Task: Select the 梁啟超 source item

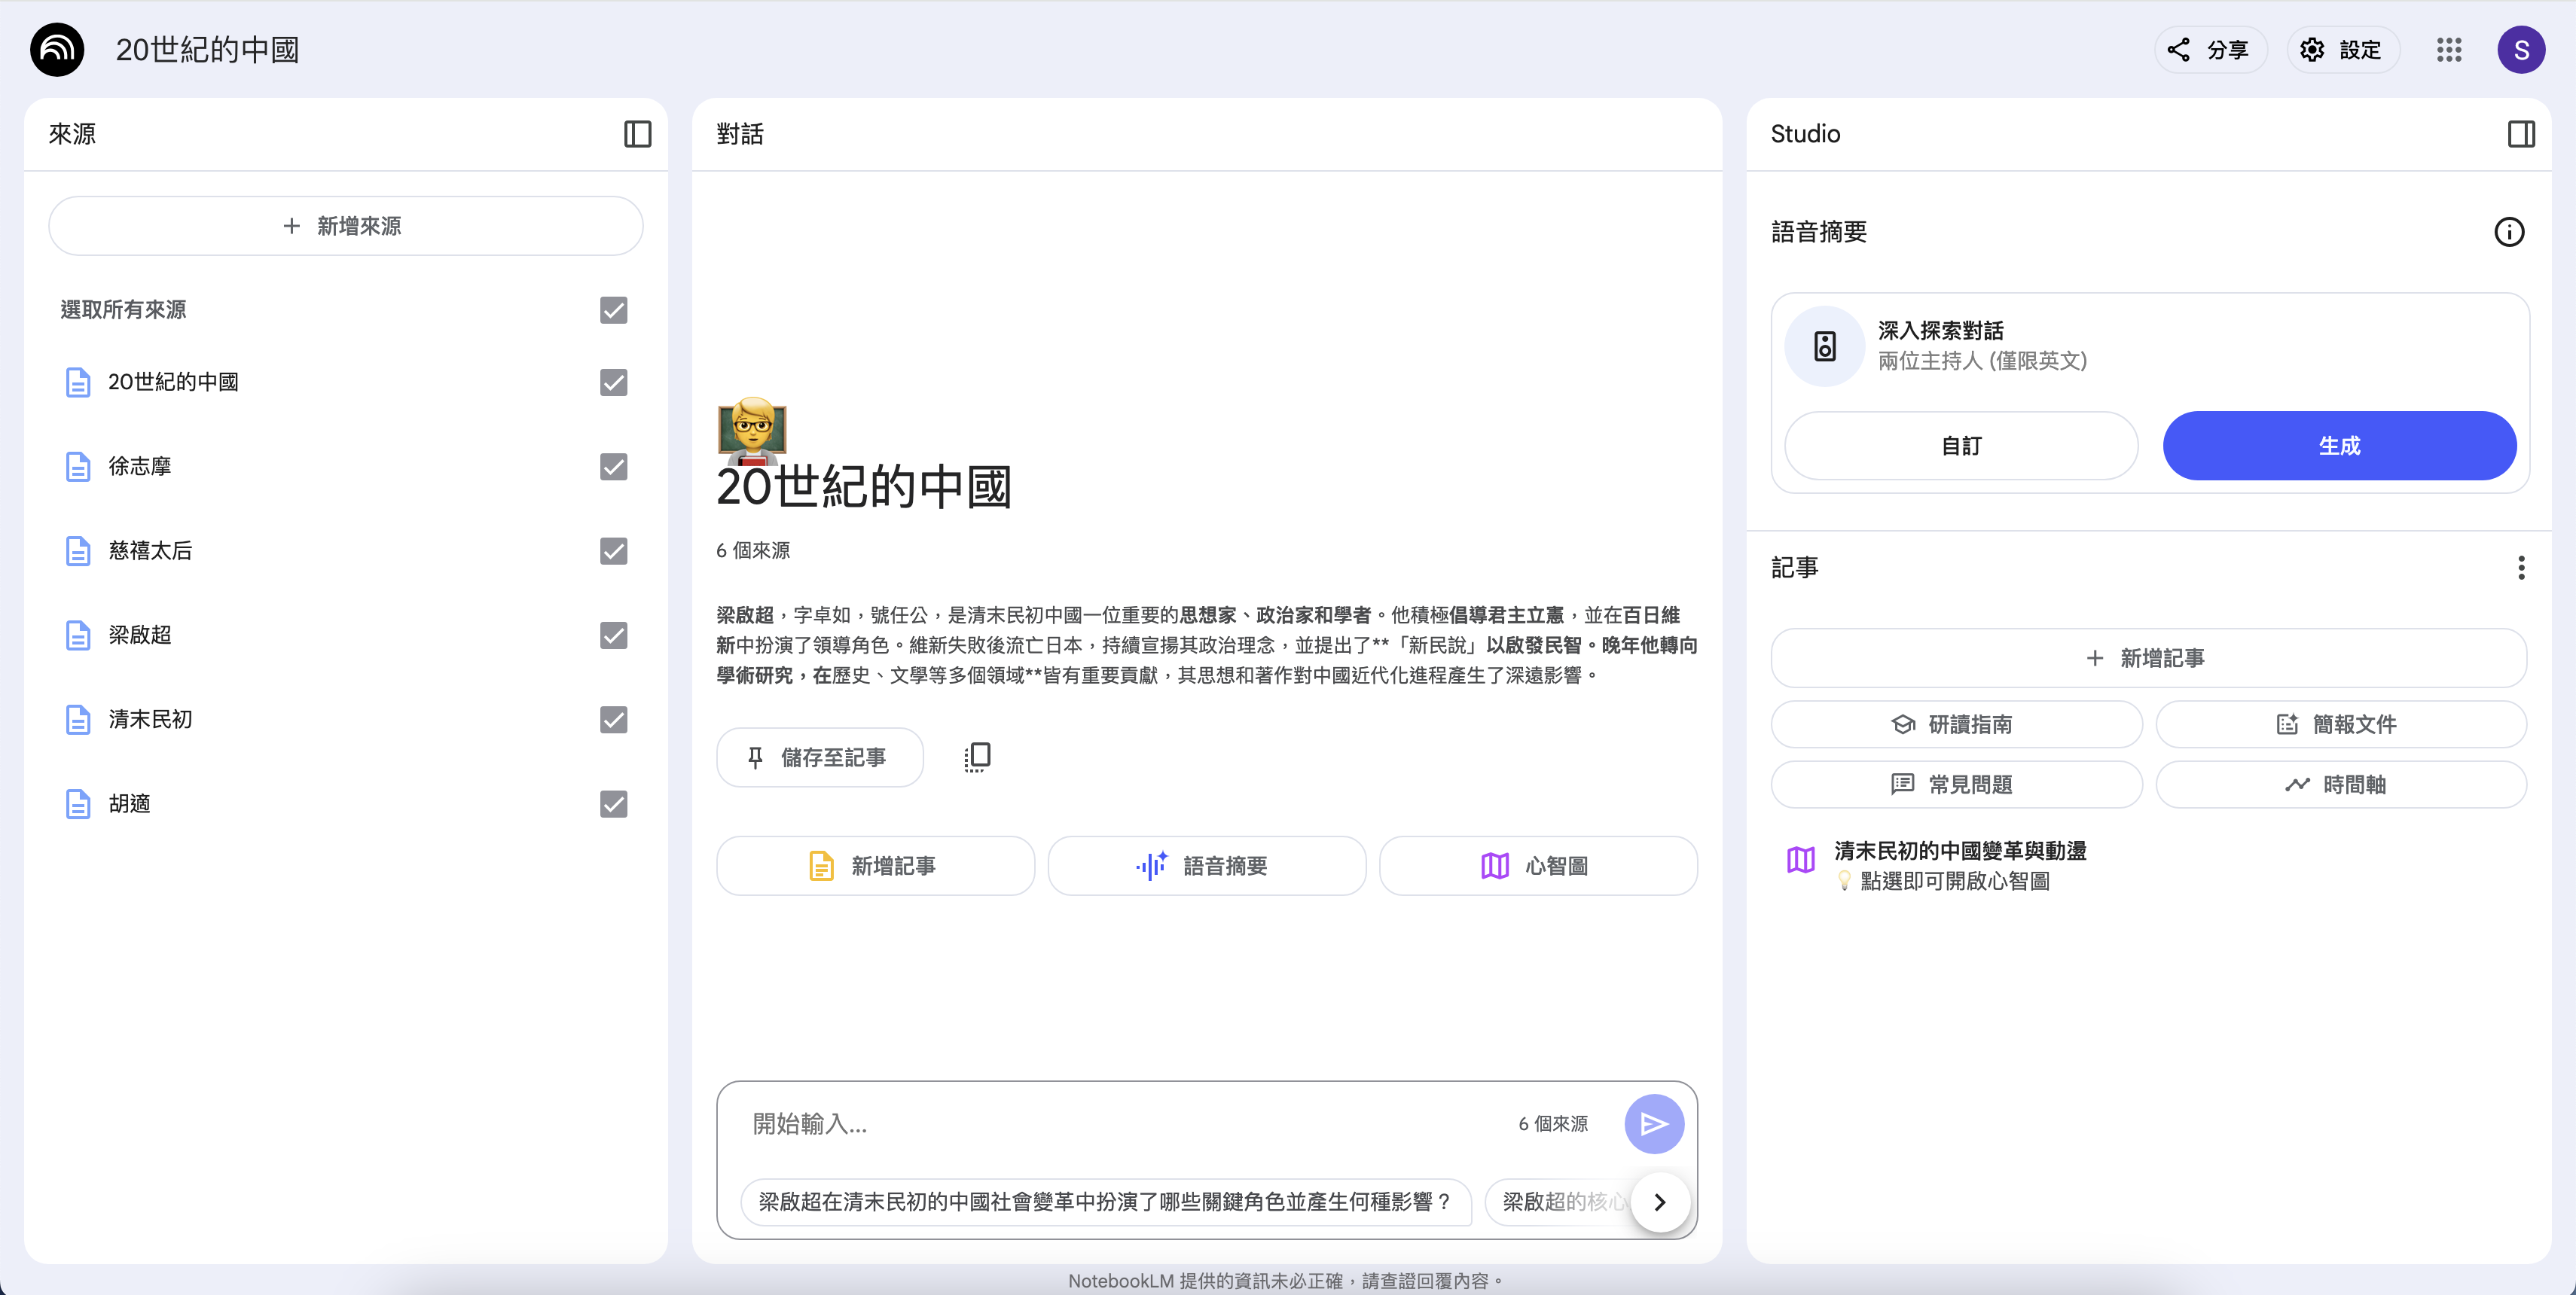Action: tap(140, 635)
